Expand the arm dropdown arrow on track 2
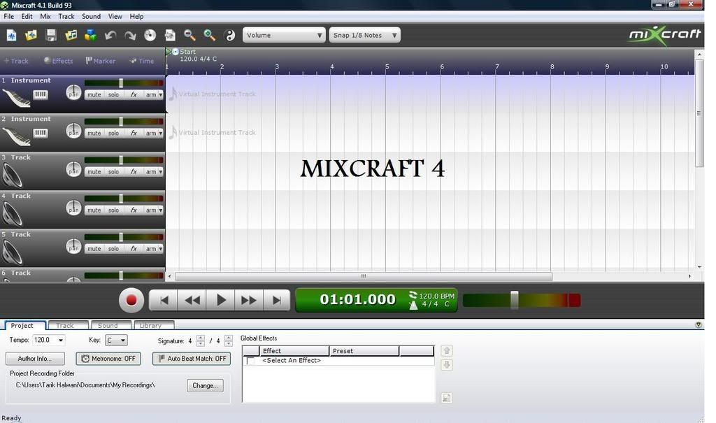The width and height of the screenshot is (716, 423). [x=160, y=133]
